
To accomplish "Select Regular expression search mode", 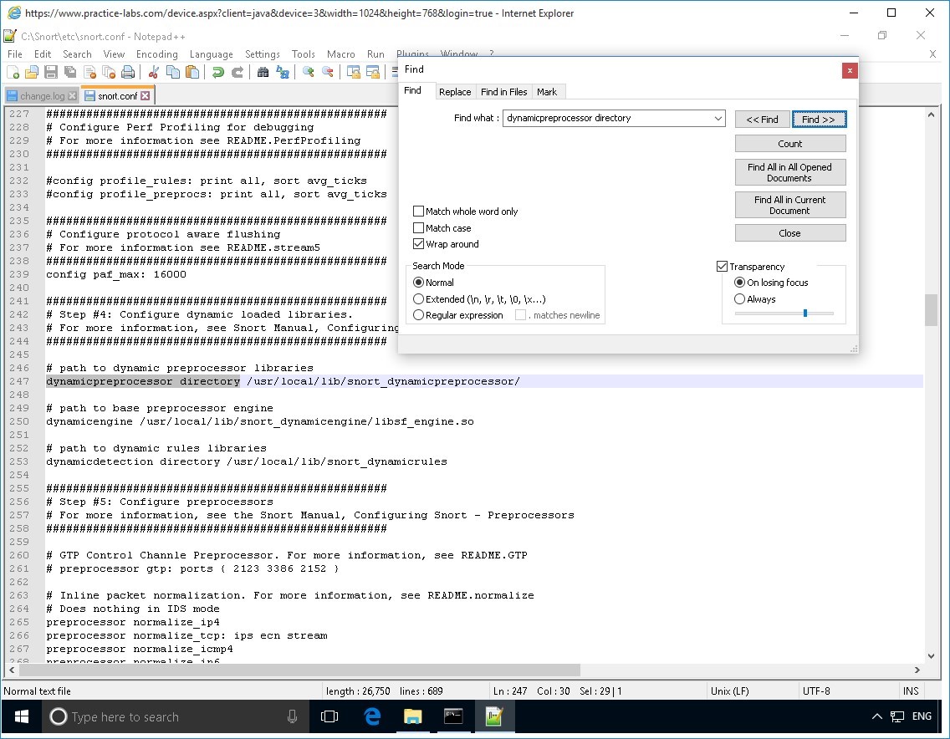I will (419, 315).
